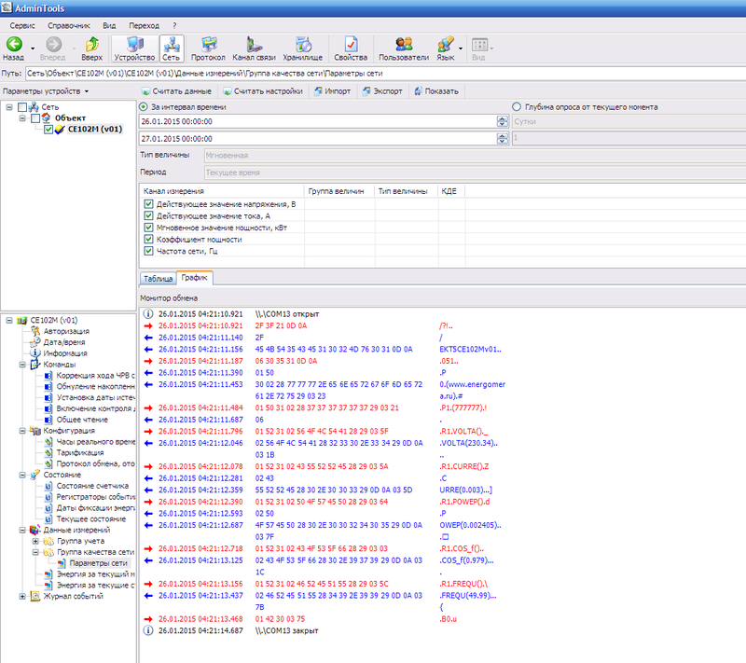Select Глубина опроса от текущего момента
Image resolution: width=746 pixels, height=663 pixels.
(x=518, y=107)
